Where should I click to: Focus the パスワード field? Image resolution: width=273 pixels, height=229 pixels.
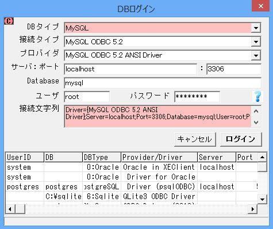197,97
